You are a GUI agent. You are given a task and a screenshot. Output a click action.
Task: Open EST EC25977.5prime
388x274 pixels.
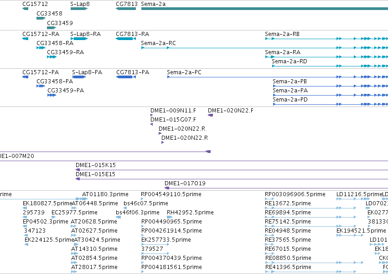(74, 213)
